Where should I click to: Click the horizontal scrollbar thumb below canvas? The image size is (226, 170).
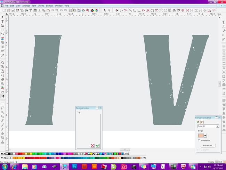click(x=125, y=150)
